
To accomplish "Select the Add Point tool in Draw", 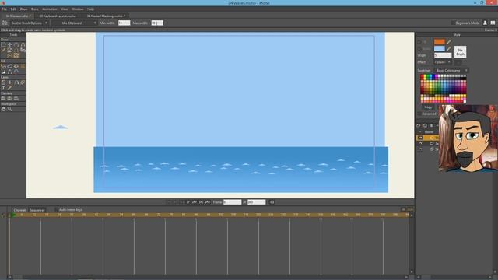I will pos(16,45).
